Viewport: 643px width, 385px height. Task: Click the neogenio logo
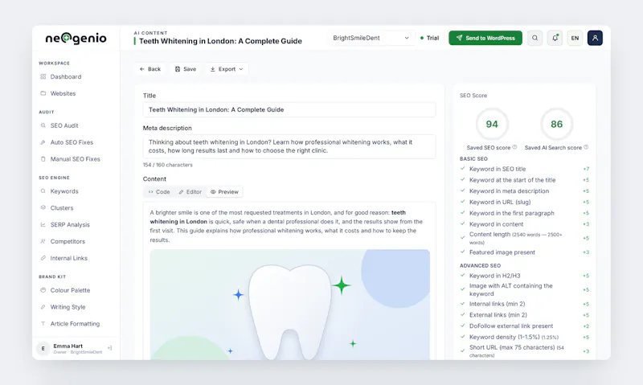point(76,39)
